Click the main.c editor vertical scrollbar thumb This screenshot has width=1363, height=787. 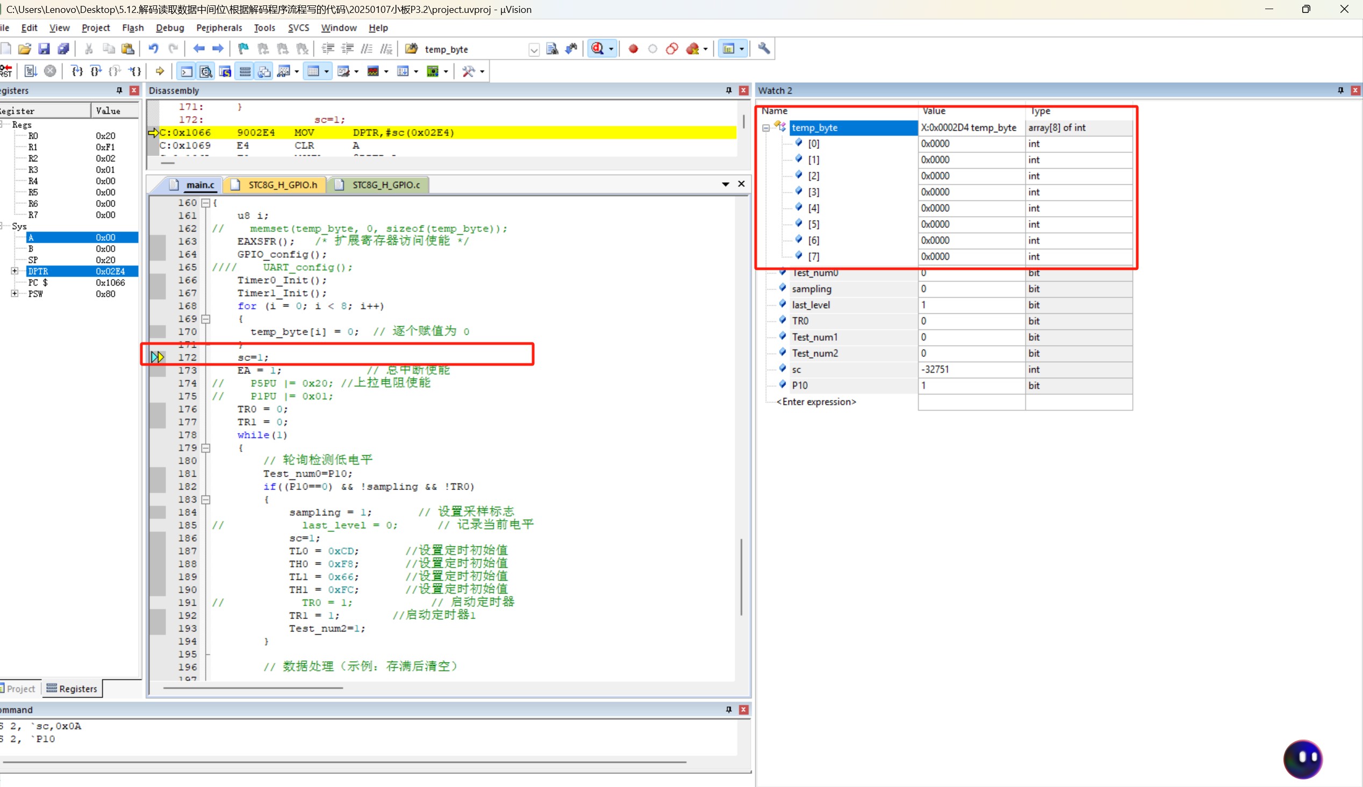(741, 577)
